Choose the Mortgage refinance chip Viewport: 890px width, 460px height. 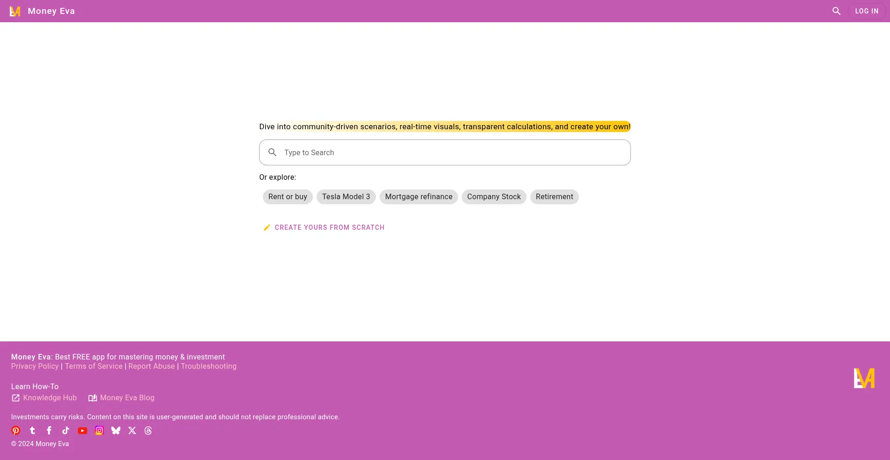(419, 197)
